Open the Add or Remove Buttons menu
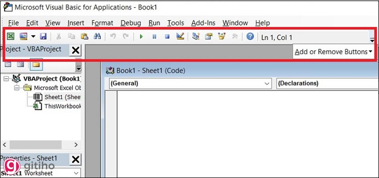 (x=333, y=52)
